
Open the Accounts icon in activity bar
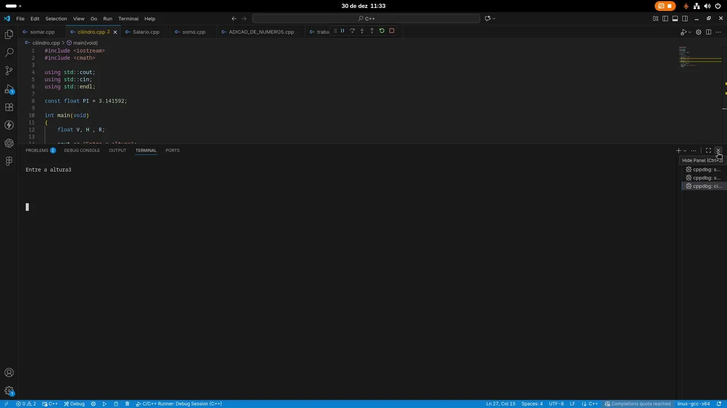tap(9, 373)
